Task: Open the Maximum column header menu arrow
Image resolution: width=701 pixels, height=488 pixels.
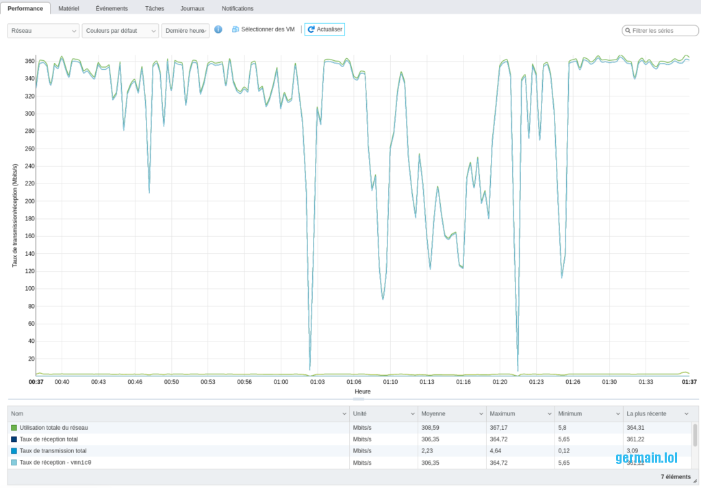Action: 549,414
